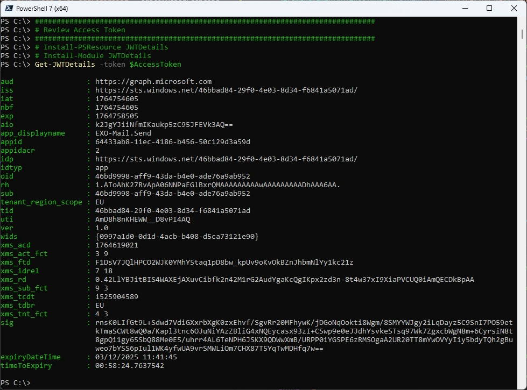Image resolution: width=527 pixels, height=390 pixels.
Task: Click the timeToExpiry value
Action: [130, 366]
